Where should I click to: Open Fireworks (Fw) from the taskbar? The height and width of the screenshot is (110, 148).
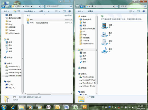(x=84, y=107)
